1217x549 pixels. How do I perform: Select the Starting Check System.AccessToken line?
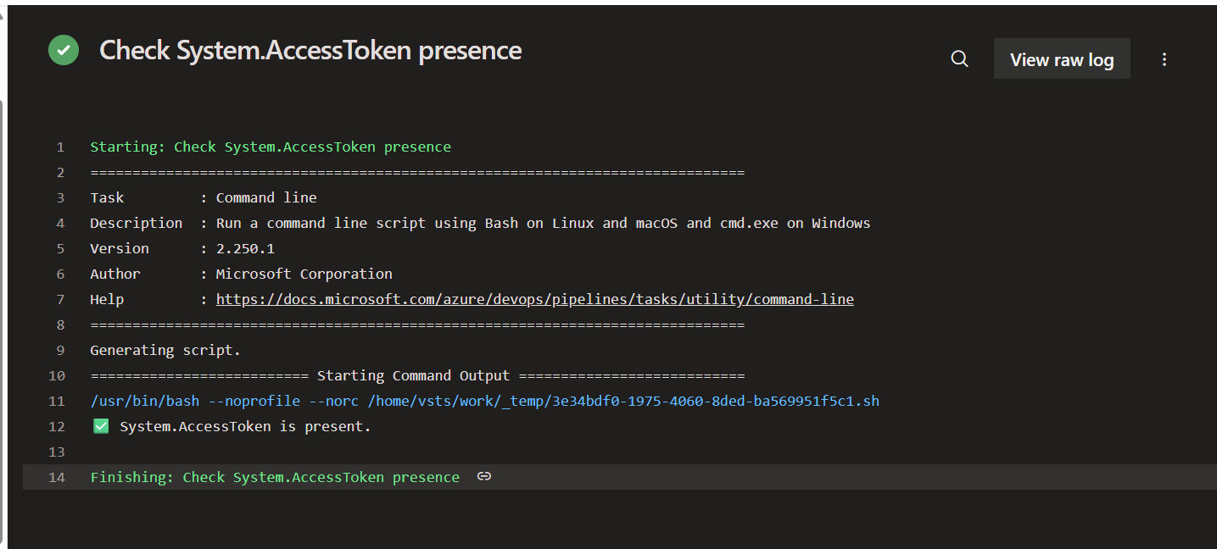tap(271, 147)
